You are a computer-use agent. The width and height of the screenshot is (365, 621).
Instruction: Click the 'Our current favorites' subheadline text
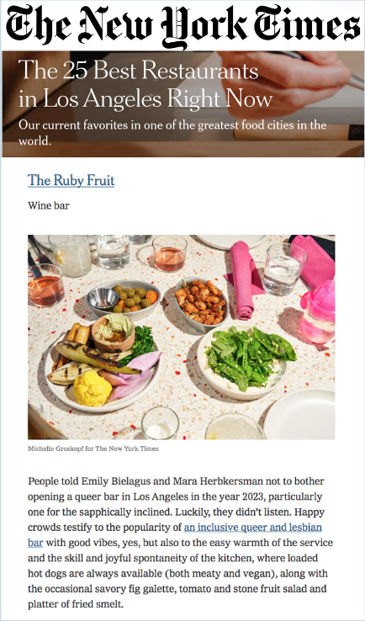pos(172,132)
